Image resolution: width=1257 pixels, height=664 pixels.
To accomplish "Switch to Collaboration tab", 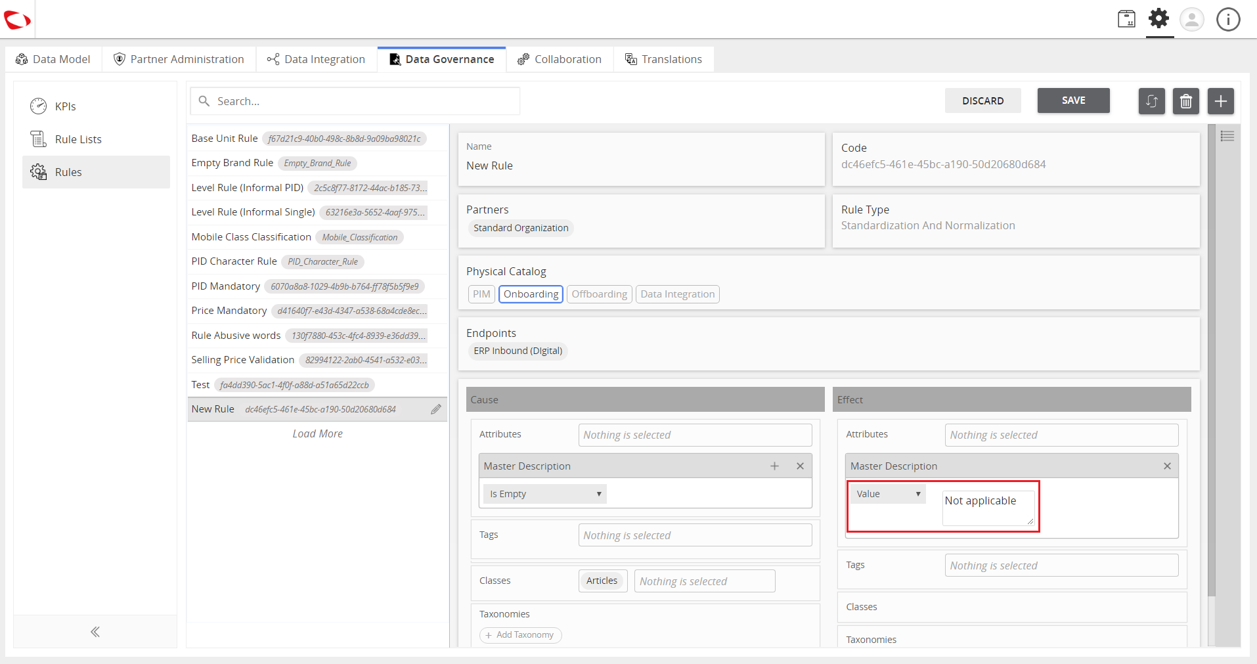I will (560, 59).
